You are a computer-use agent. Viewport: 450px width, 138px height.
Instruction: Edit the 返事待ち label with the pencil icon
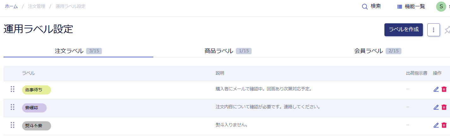pyautogui.click(x=436, y=89)
